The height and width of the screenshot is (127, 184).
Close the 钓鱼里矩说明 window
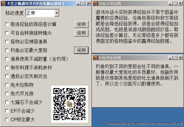[x=180, y=58]
